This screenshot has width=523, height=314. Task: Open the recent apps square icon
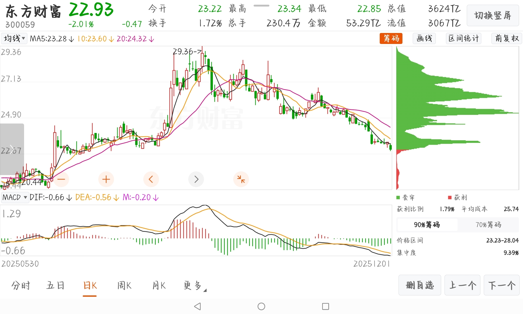point(325,306)
